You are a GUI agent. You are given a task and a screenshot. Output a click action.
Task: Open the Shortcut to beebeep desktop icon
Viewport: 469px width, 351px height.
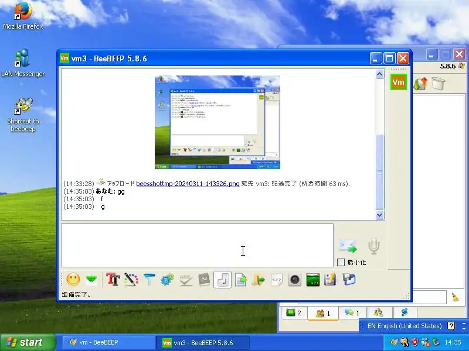pos(23,115)
